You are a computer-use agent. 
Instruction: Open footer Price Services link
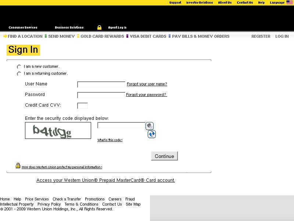point(37,199)
